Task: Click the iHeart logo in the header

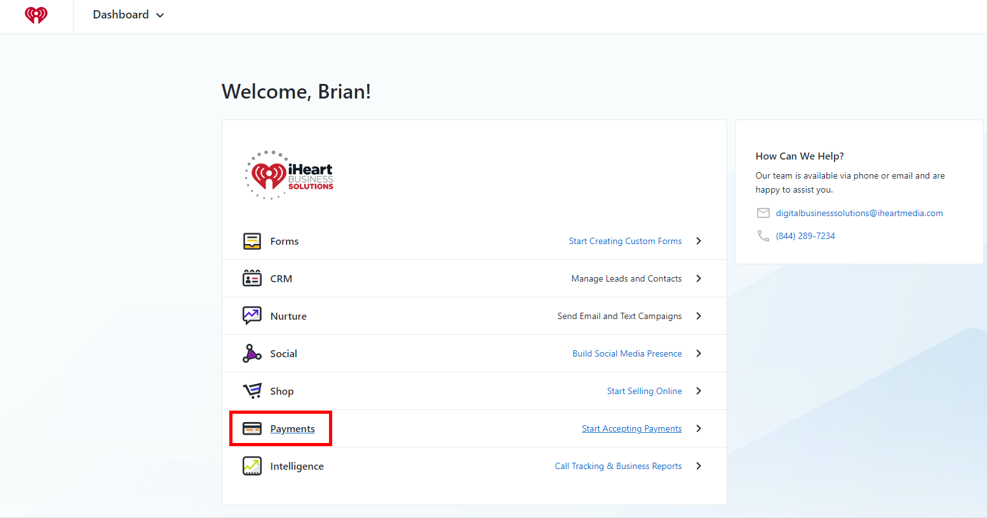Action: (x=36, y=15)
